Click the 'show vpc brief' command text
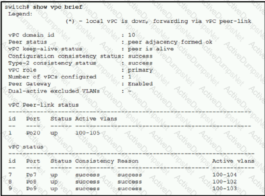 pyautogui.click(x=58, y=7)
